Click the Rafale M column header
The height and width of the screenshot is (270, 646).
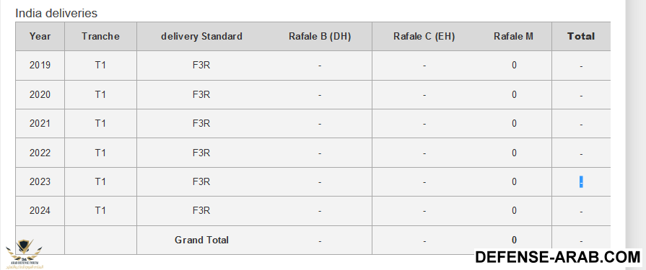(514, 36)
